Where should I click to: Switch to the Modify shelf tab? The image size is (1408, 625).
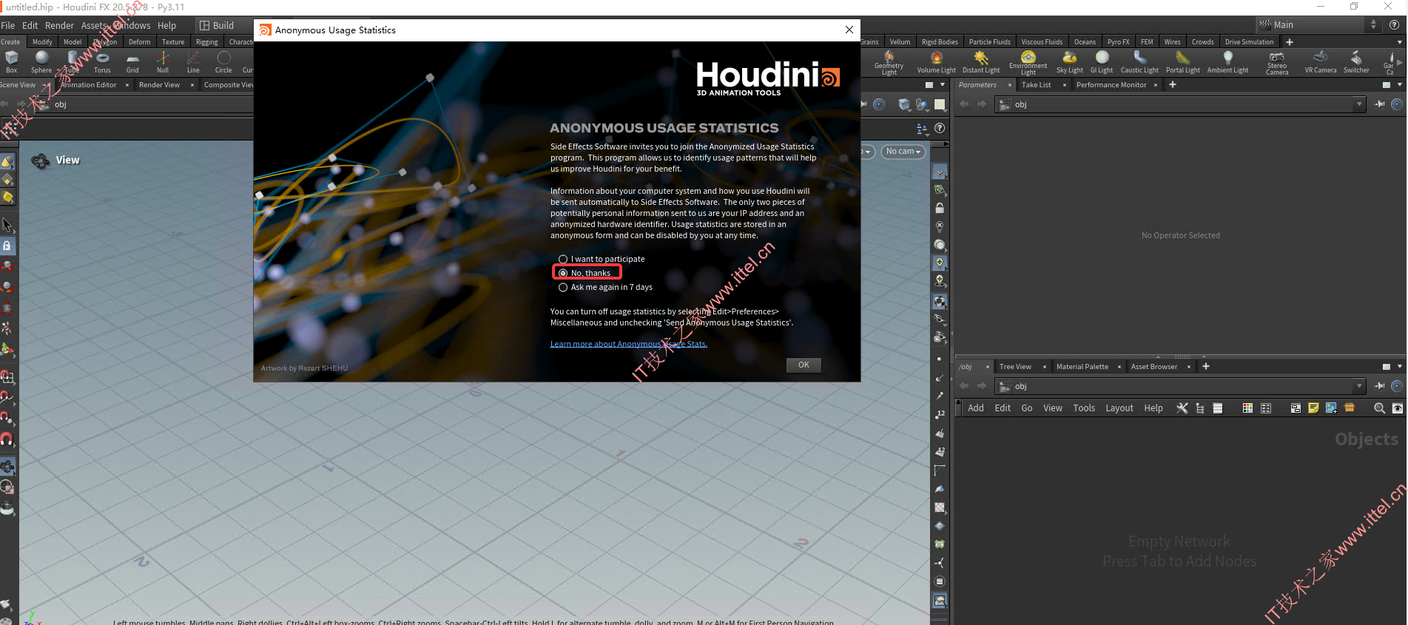coord(42,42)
